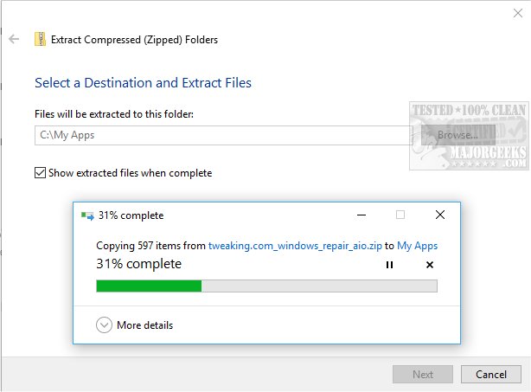Click the Cancel button

tap(490, 375)
